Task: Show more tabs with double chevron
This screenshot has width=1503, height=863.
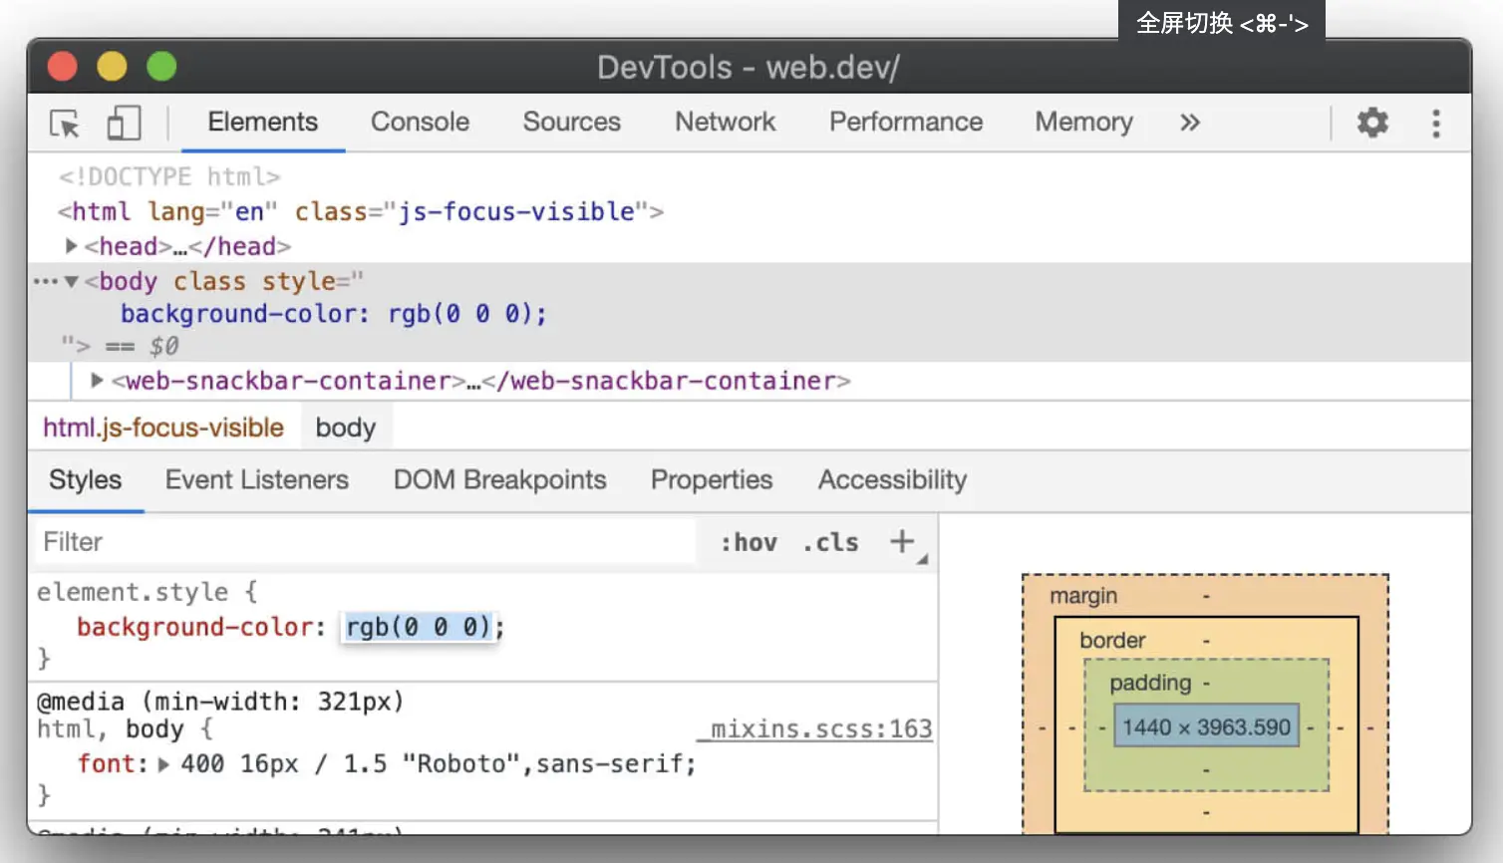Action: pos(1189,123)
